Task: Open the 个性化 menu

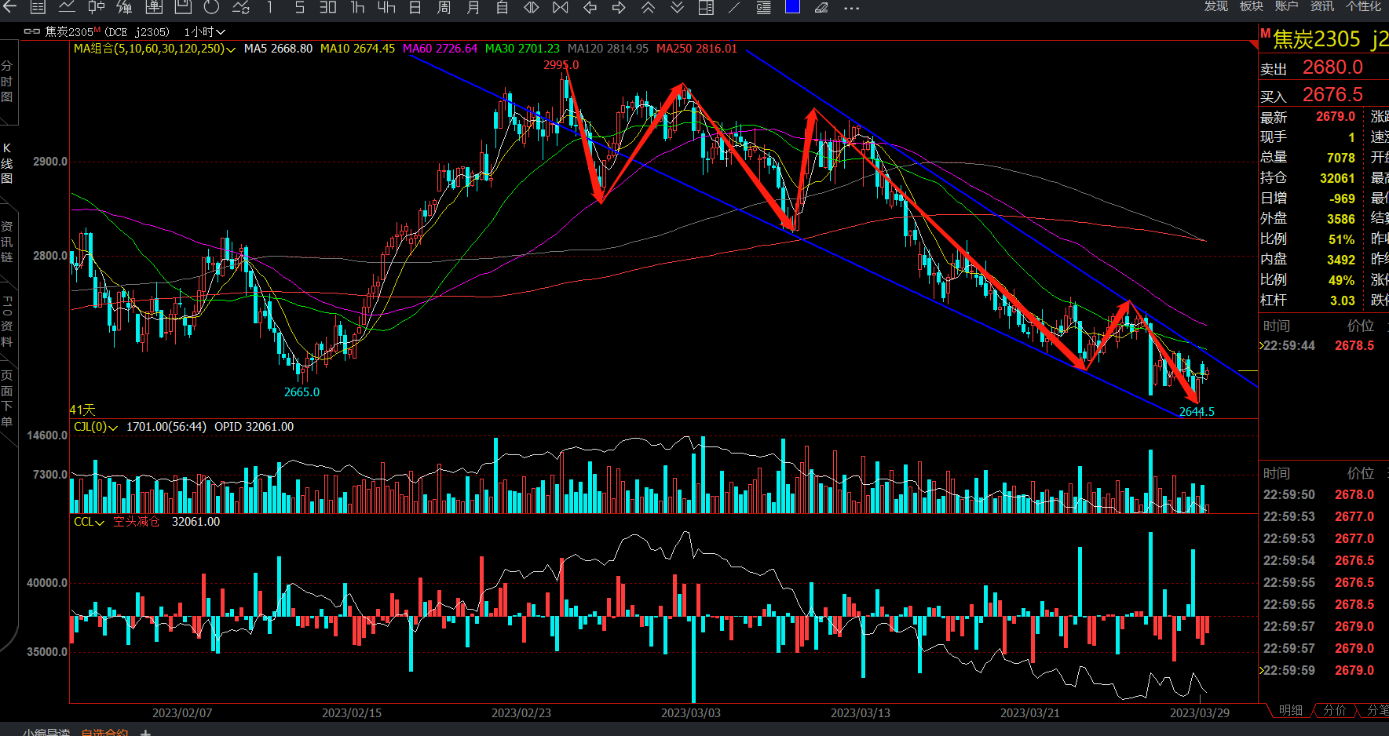Action: (x=1364, y=6)
